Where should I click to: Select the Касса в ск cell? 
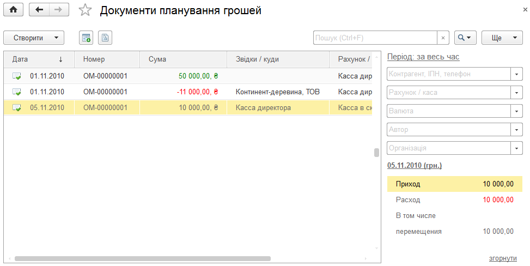point(350,107)
